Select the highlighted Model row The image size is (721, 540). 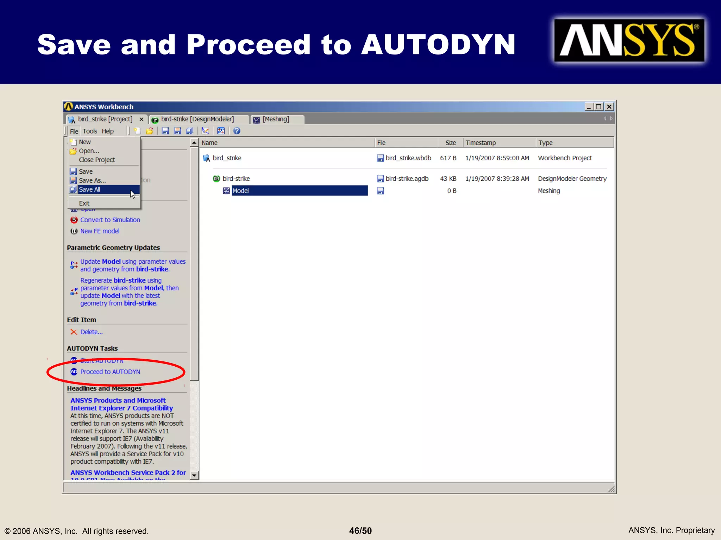point(300,191)
